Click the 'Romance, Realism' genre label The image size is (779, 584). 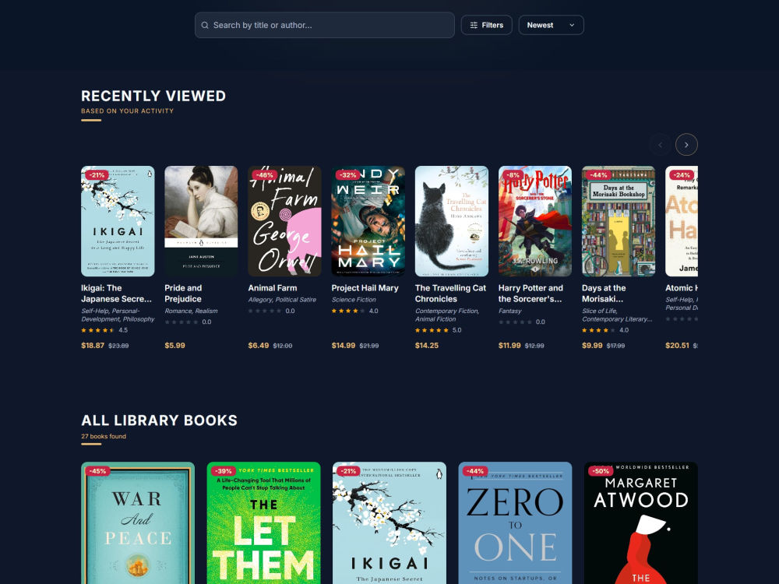[x=192, y=311]
